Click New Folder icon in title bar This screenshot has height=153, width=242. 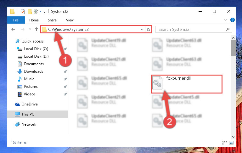(30, 11)
